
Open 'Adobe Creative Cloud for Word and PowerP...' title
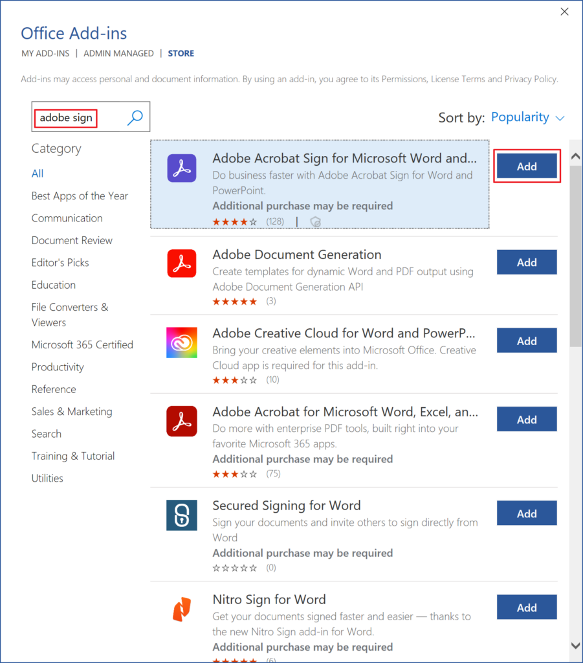tap(344, 333)
